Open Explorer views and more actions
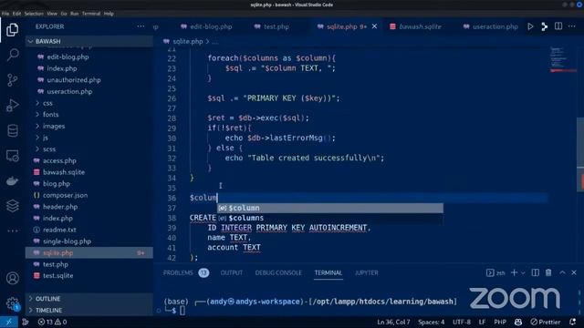Viewport: 584px width, 328px height. (x=141, y=26)
